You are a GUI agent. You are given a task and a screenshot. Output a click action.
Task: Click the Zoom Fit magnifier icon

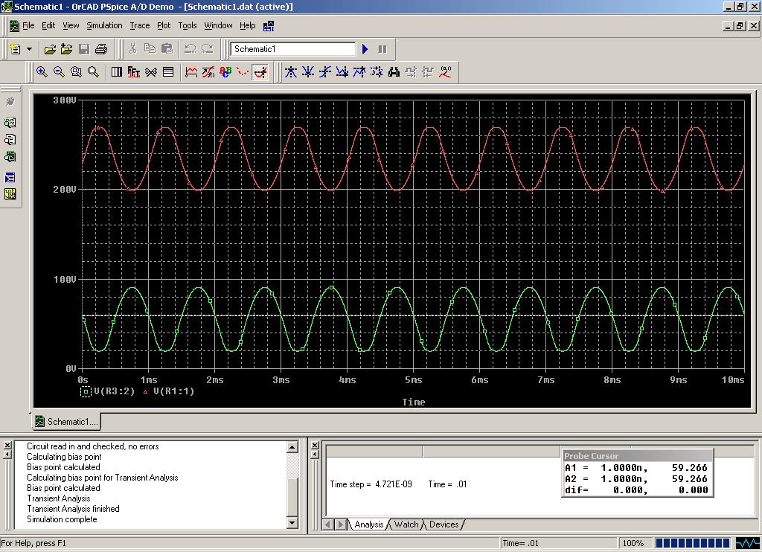click(x=93, y=72)
